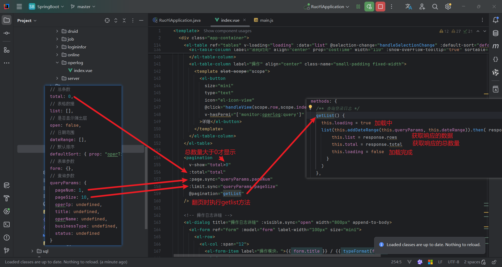502x267 pixels.
Task: Click the IntelliJ IDEA logo icon
Action: point(7,7)
